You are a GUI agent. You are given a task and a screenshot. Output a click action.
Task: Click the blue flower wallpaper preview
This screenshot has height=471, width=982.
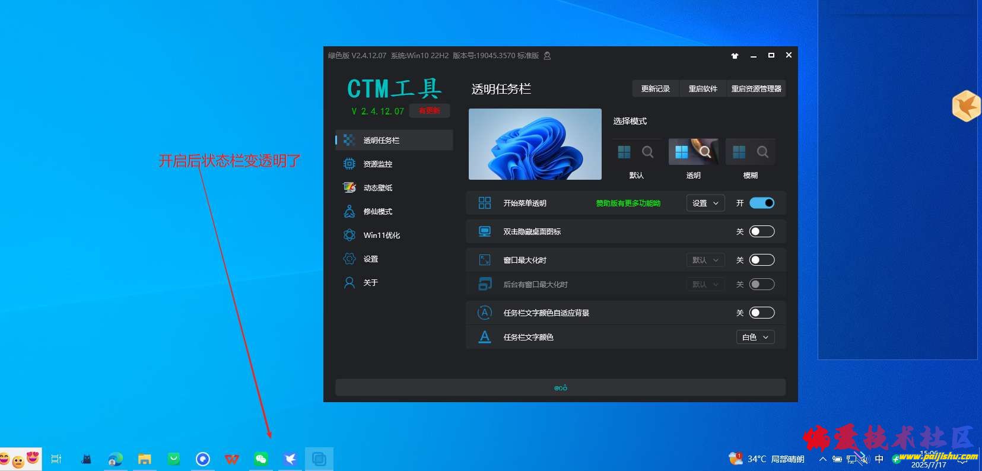535,144
